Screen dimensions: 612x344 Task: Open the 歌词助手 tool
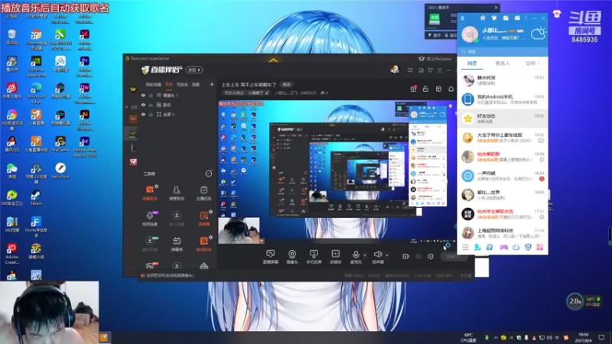tap(203, 244)
